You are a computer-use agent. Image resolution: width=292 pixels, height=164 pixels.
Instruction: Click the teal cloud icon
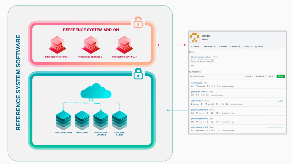[96, 91]
